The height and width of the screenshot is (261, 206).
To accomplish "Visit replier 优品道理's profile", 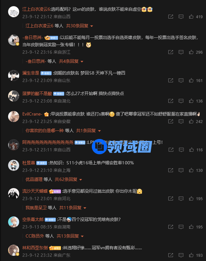I will coord(34,179).
